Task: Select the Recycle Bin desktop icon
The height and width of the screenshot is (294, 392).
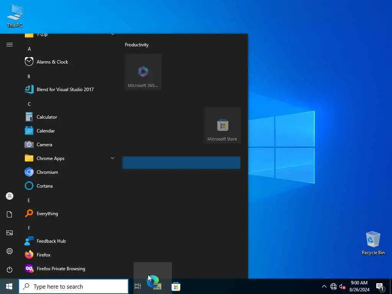Action: point(373,243)
